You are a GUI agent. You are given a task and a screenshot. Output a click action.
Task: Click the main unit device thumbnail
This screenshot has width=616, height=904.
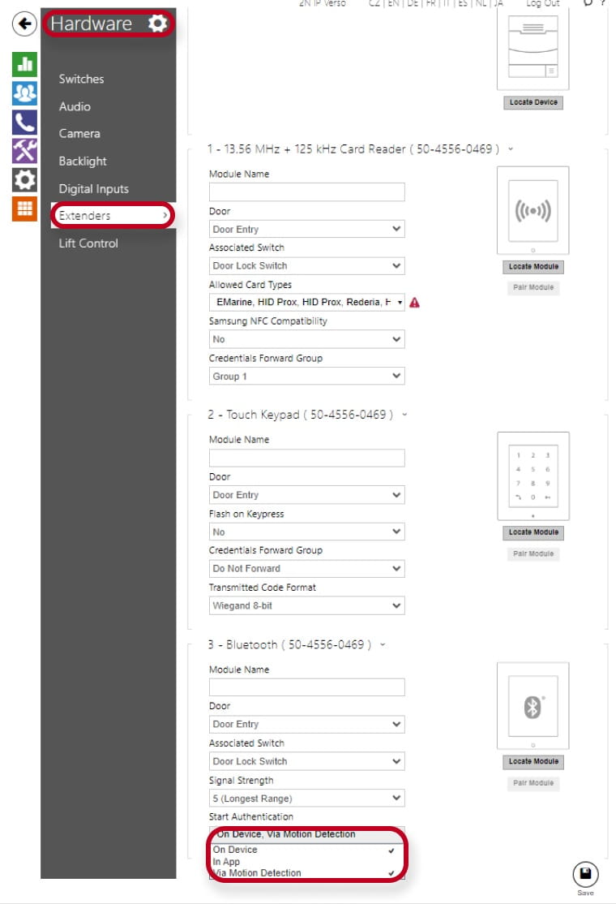pos(533,49)
